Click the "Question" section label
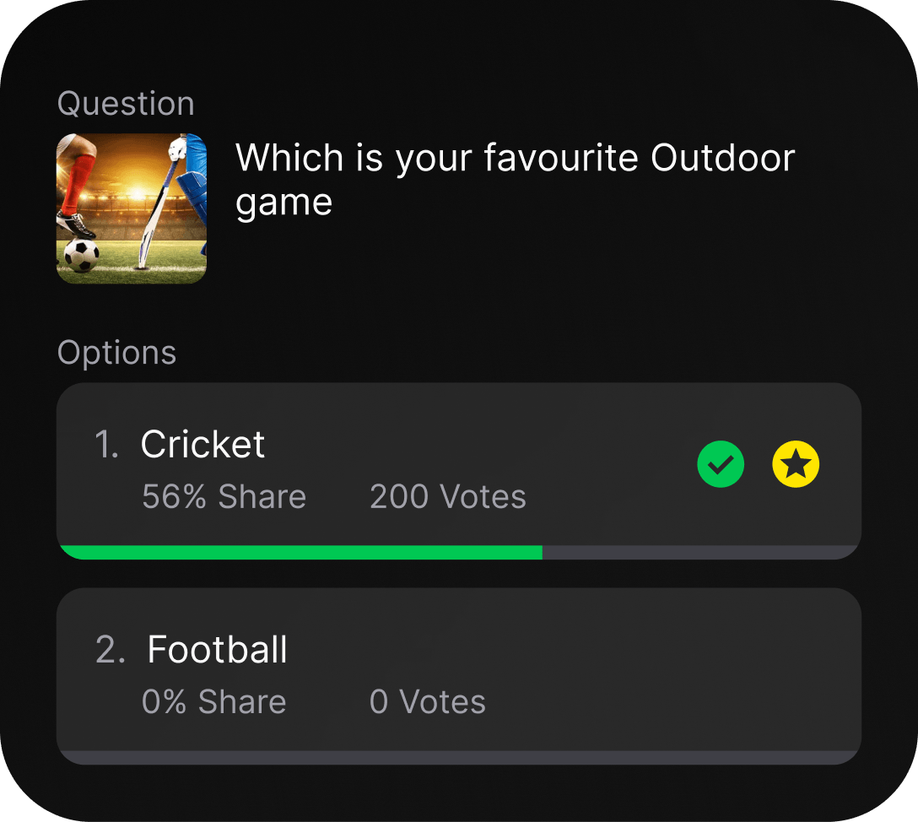918x822 pixels. (126, 104)
